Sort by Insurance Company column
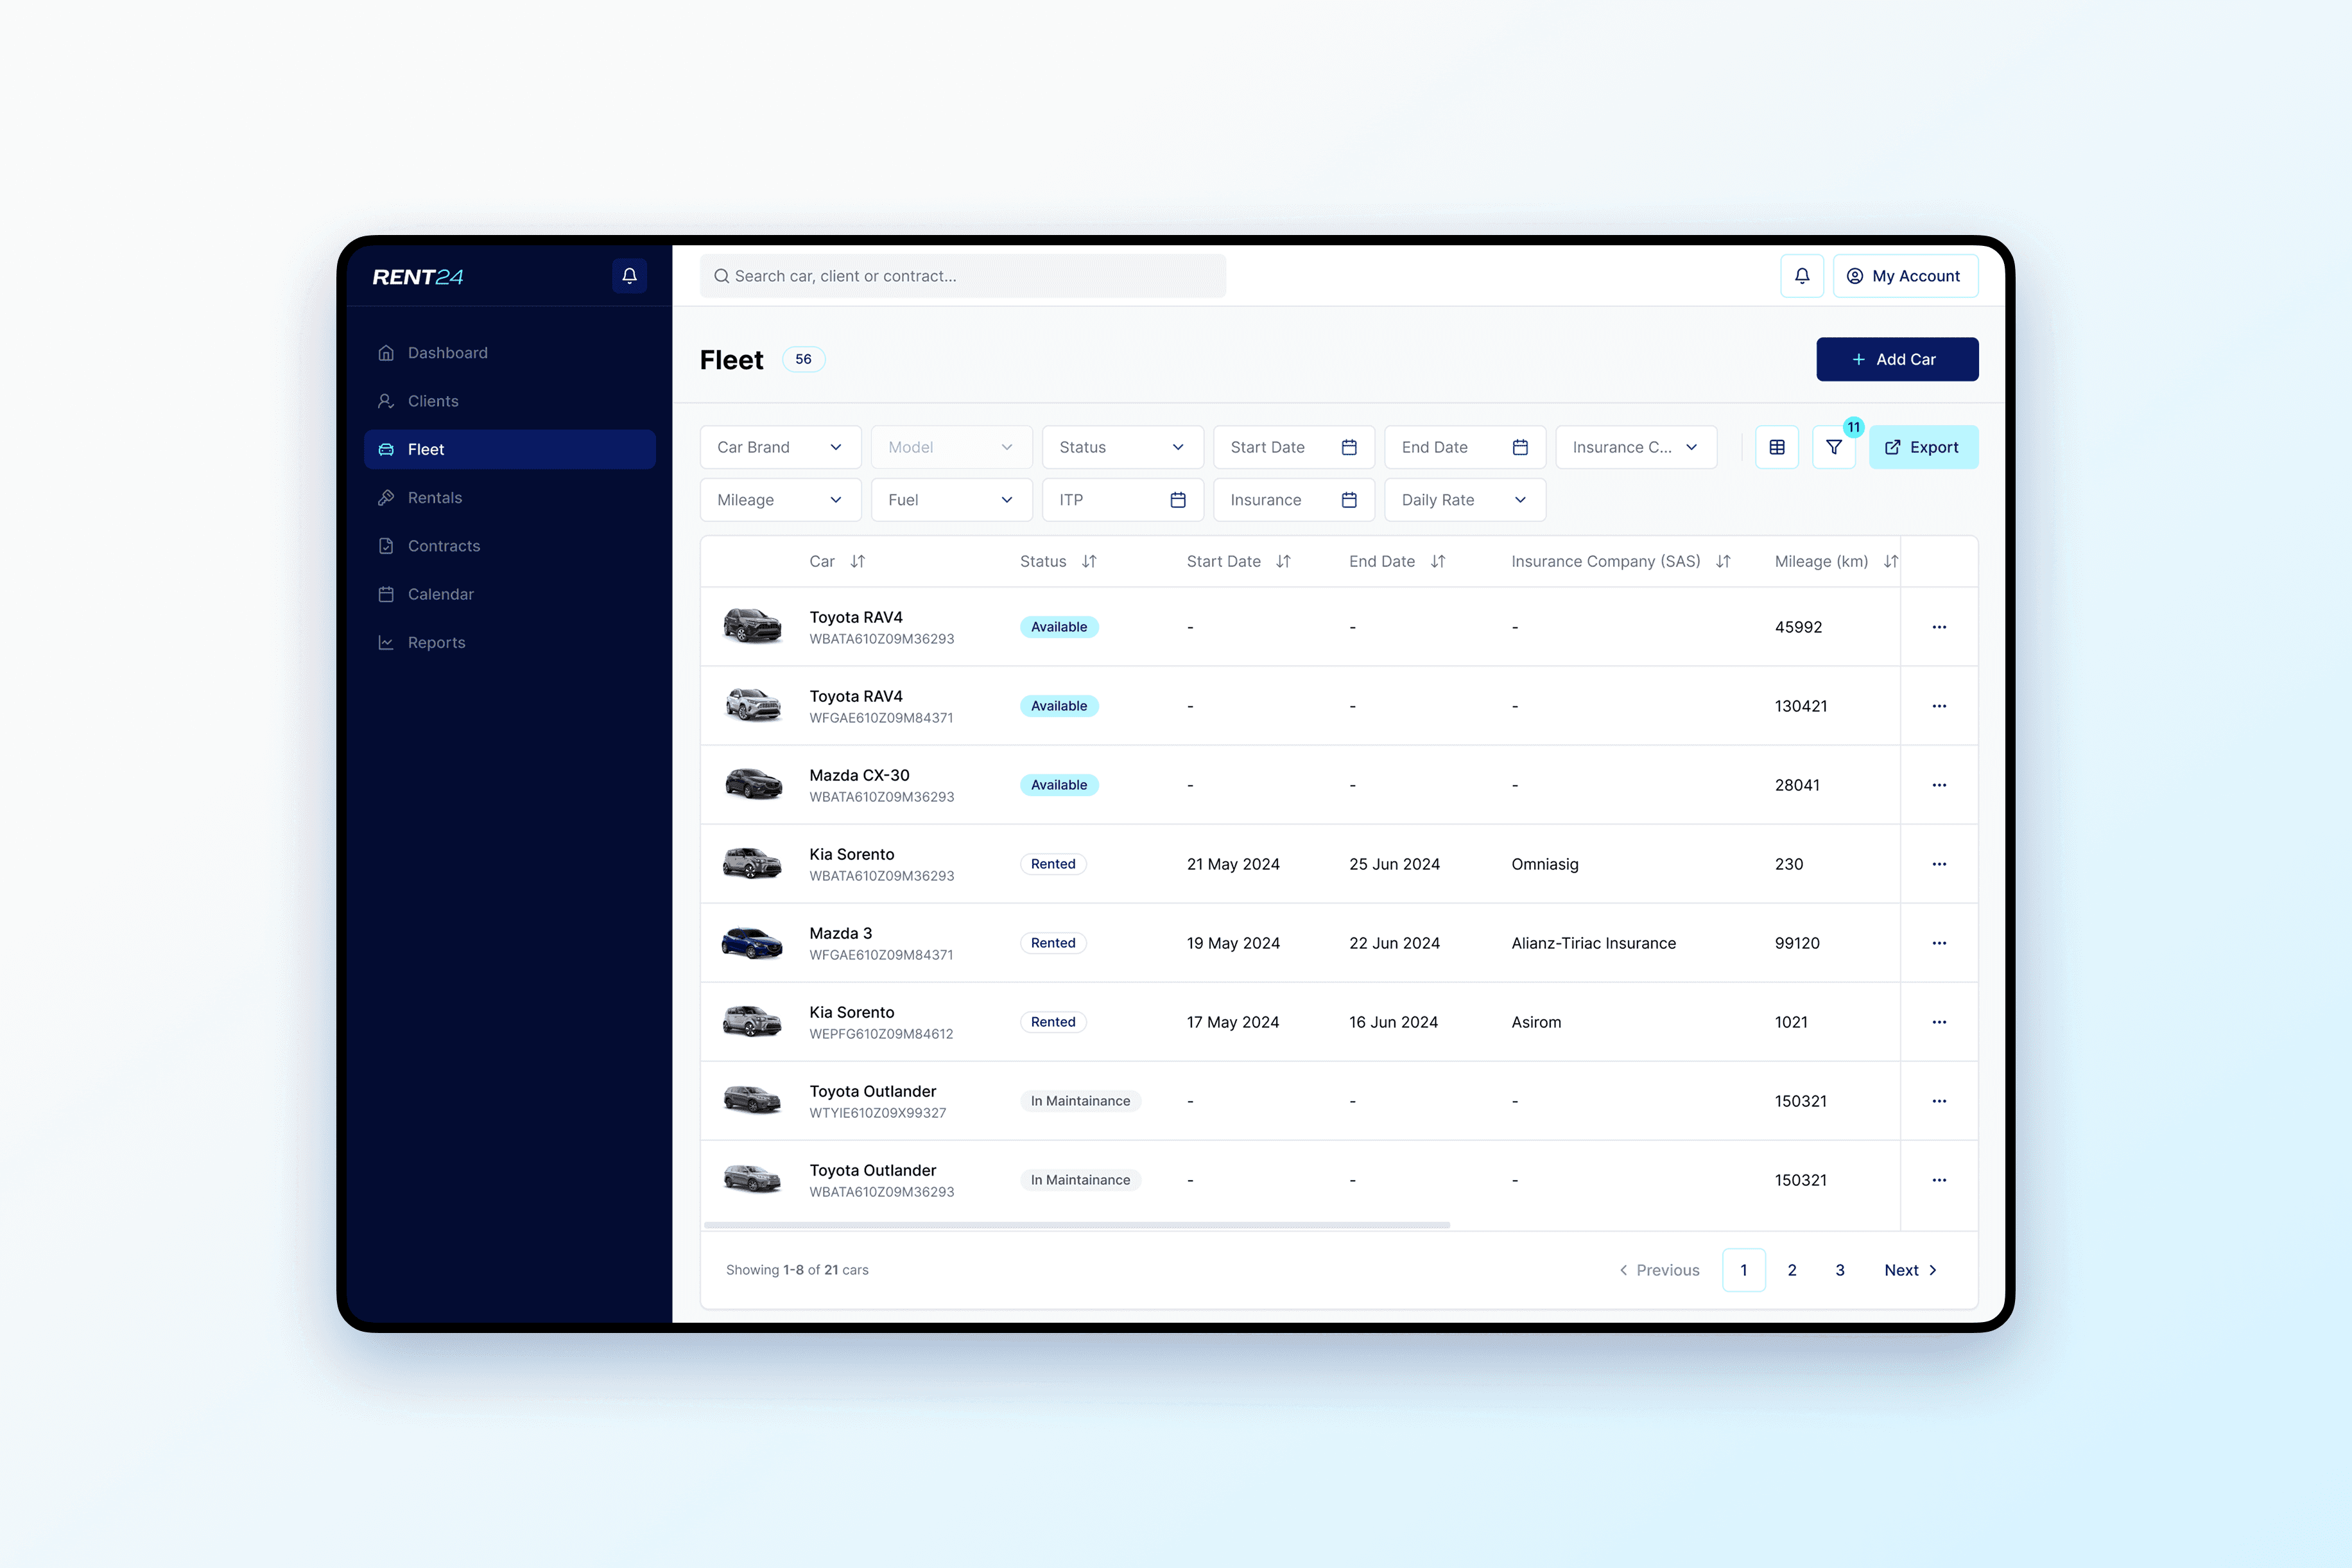 (x=1722, y=562)
